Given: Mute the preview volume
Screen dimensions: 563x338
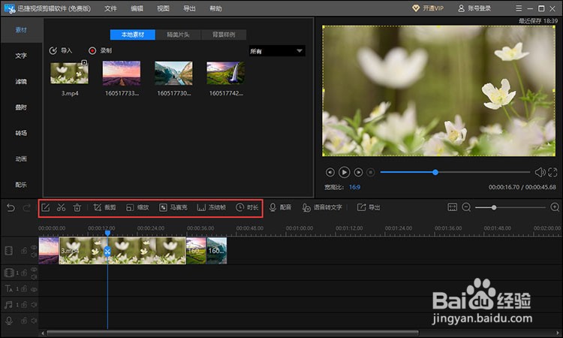Looking at the screenshot, I should 540,173.
